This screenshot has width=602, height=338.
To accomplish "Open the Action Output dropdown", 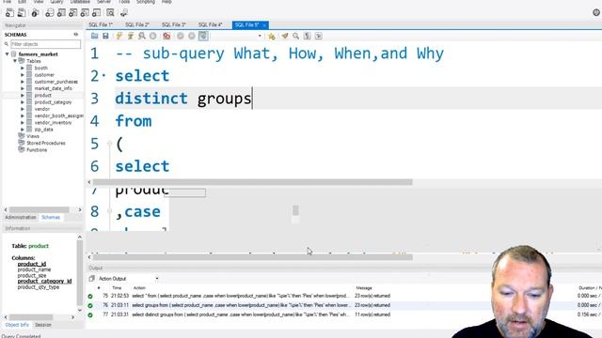I will point(157,279).
